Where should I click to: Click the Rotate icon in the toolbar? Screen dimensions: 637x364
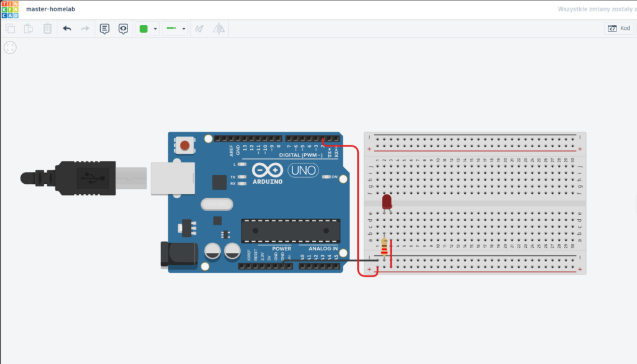click(x=200, y=28)
